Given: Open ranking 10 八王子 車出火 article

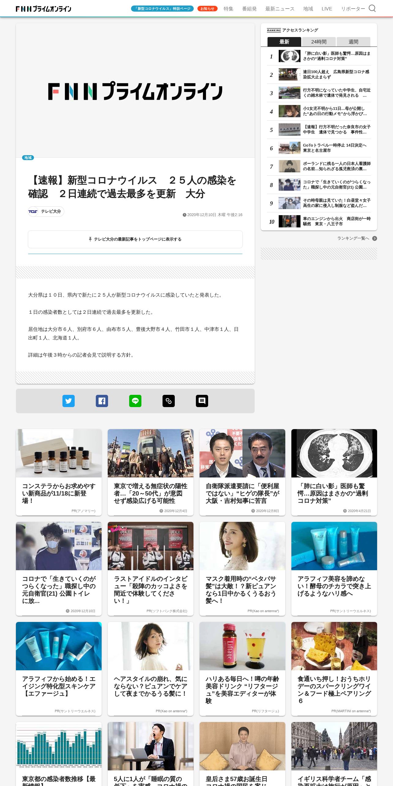Looking at the screenshot, I should point(319,221).
